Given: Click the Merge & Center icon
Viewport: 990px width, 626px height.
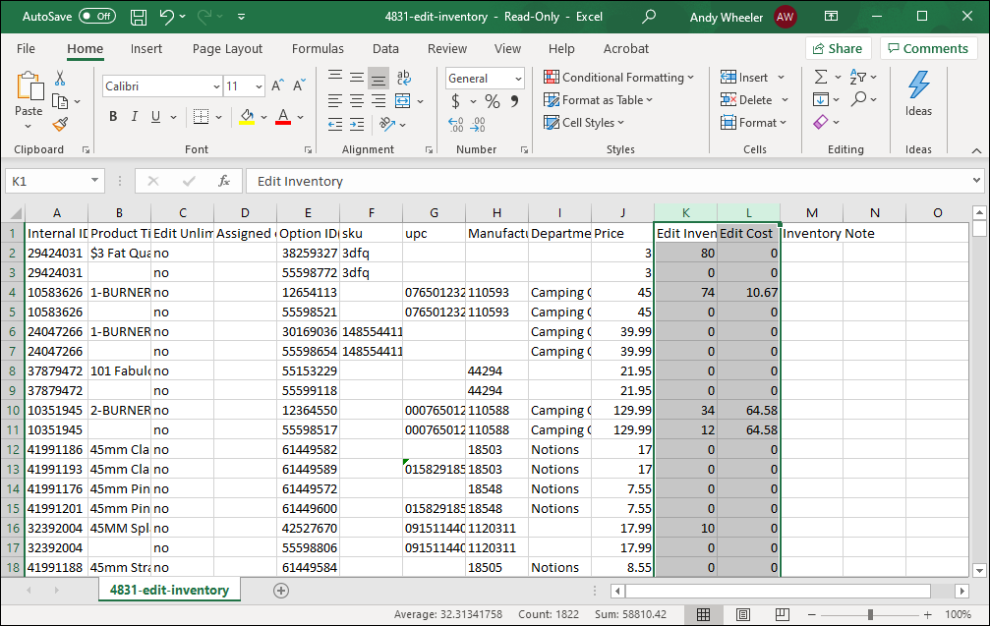Looking at the screenshot, I should (x=402, y=101).
